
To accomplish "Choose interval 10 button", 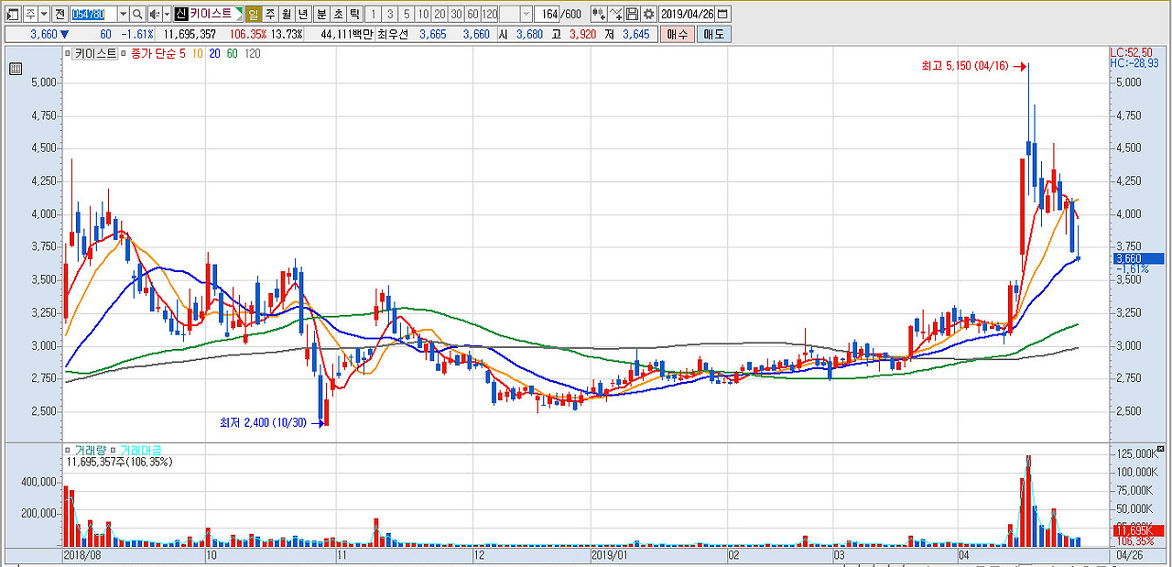I will click(x=424, y=15).
